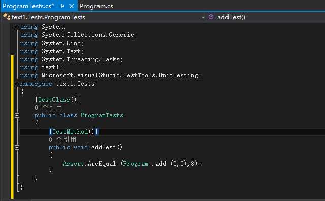Click the ProgramTests class name in code

pyautogui.click(x=102, y=115)
